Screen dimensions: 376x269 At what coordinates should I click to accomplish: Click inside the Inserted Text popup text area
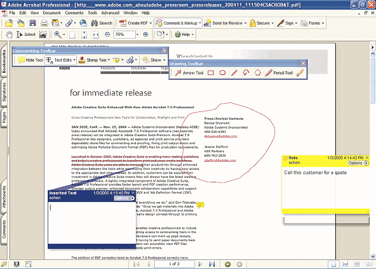coord(92,223)
